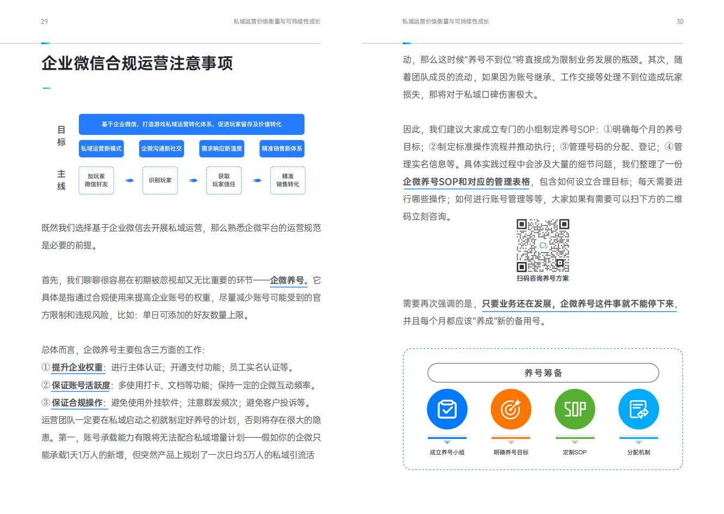Click the underlined 企微养号SOP和对应的管理表格 text

click(x=466, y=182)
